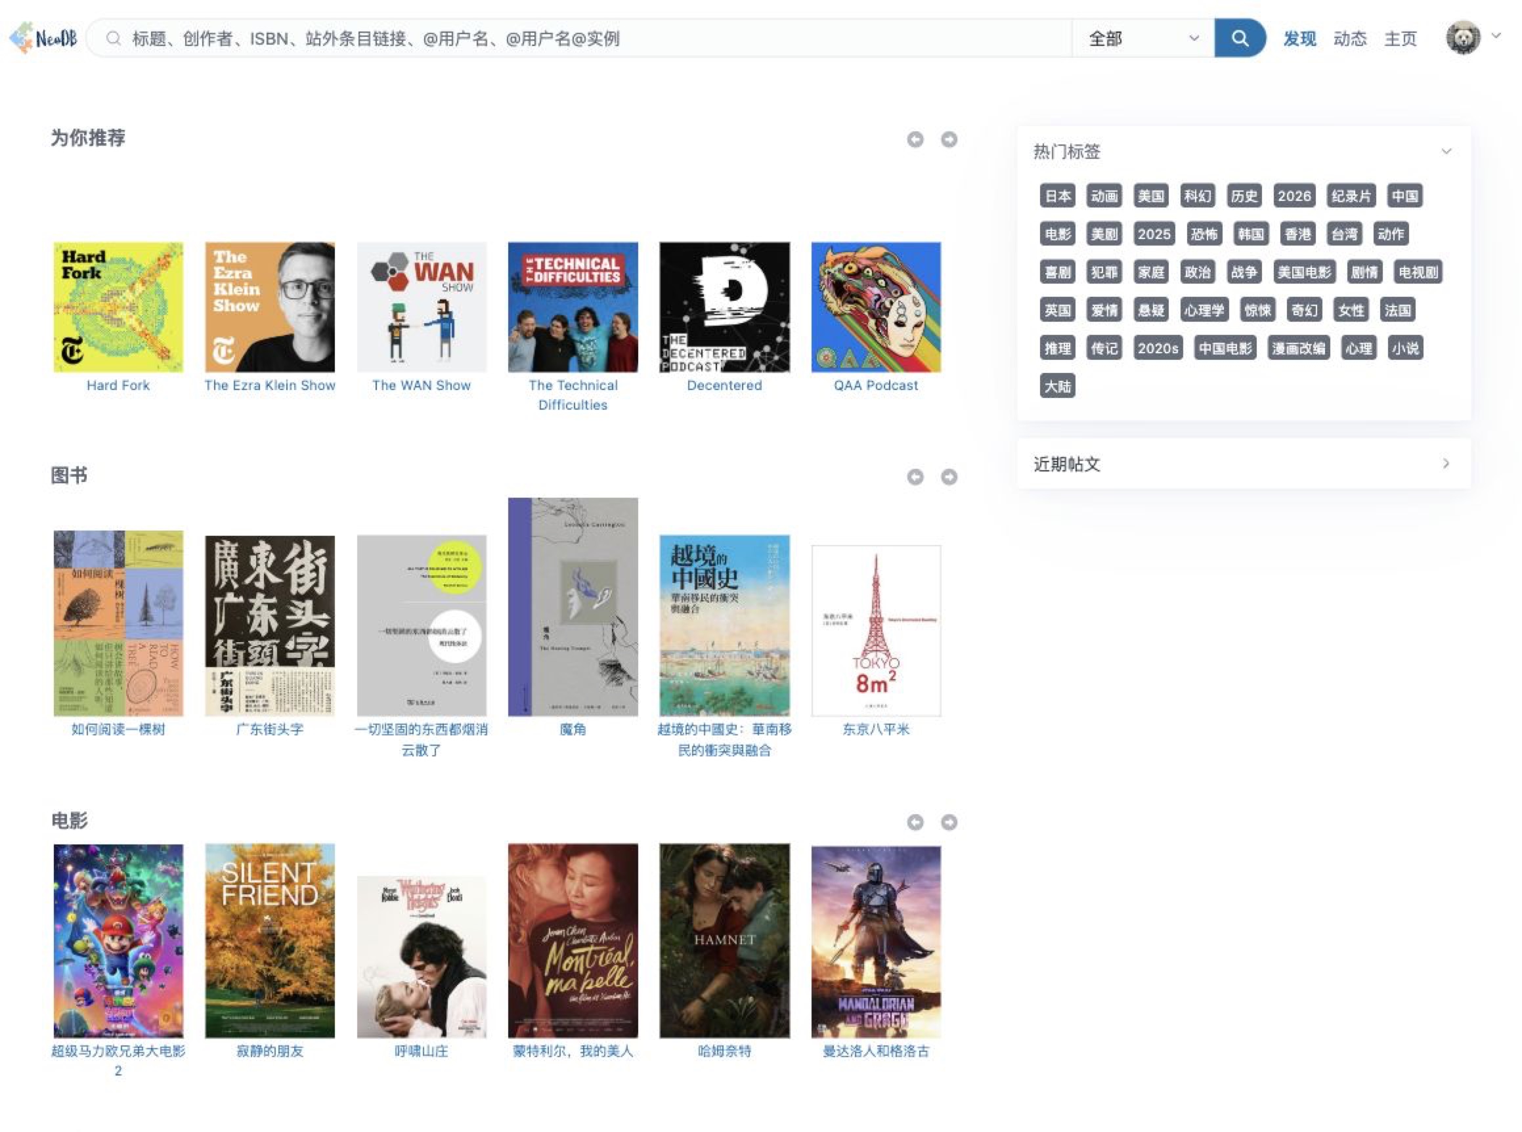Open the book 魔角
This screenshot has width=1522, height=1132.
tap(573, 729)
